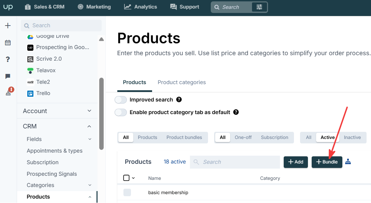
Task: Click the global Search field in top bar
Action: 231,7
